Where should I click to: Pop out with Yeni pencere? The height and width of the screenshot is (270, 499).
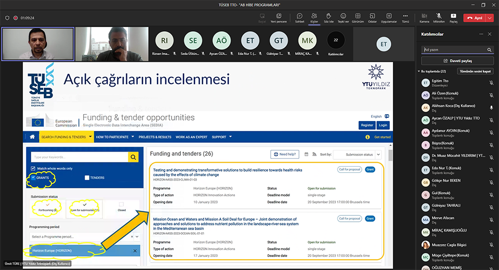point(279,17)
